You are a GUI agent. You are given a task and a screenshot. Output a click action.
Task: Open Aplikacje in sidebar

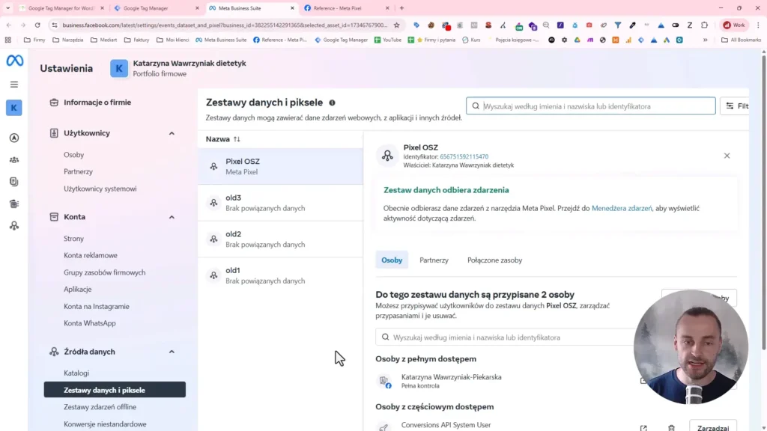78,290
